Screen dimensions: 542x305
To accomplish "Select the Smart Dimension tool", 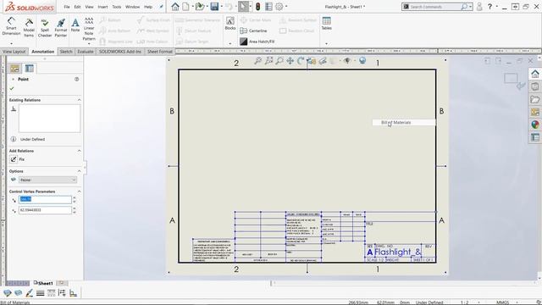I will [x=11, y=26].
